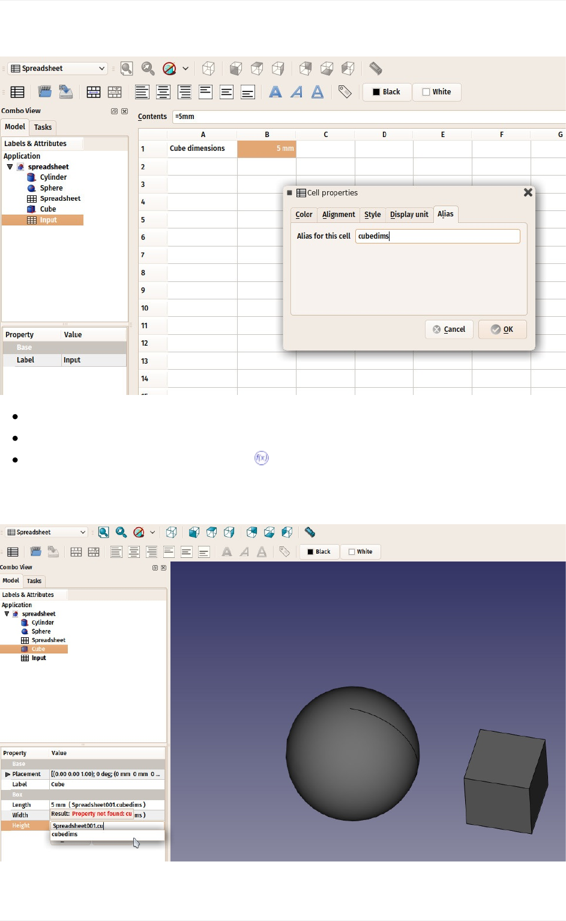This screenshot has width=566, height=921.
Task: Click column C header in spreadsheet
Action: click(x=325, y=135)
